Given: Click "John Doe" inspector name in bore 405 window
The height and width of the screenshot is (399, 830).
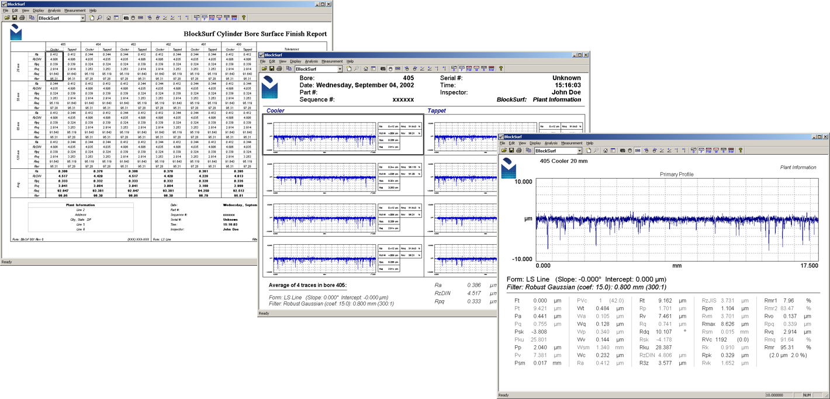Looking at the screenshot, I should click(x=566, y=92).
